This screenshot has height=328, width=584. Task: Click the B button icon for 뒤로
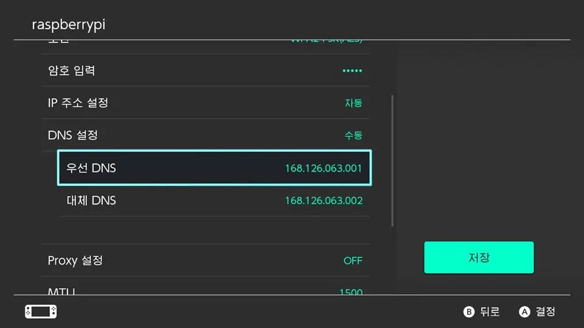click(469, 312)
